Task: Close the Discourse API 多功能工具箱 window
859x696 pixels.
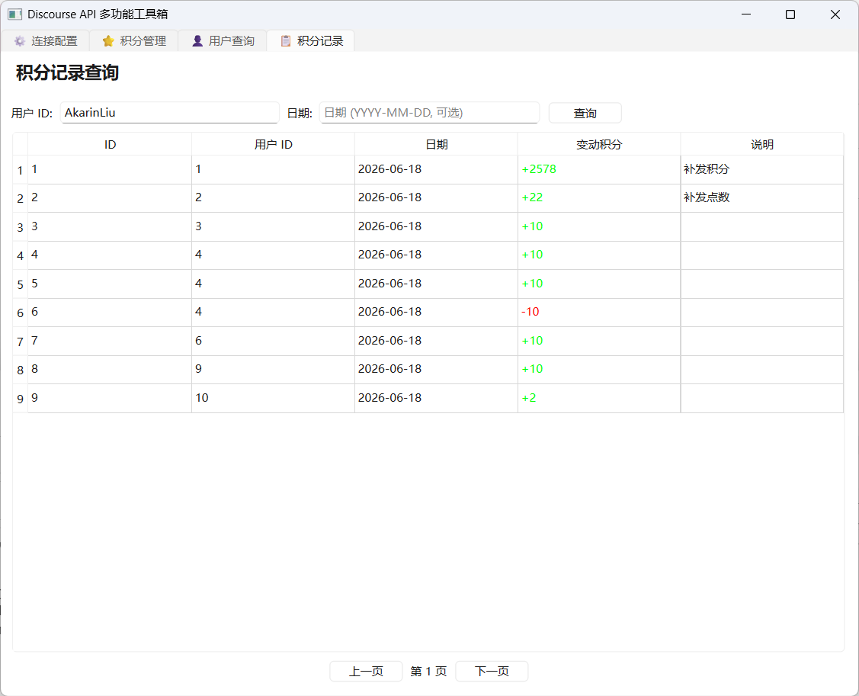Action: pos(835,14)
